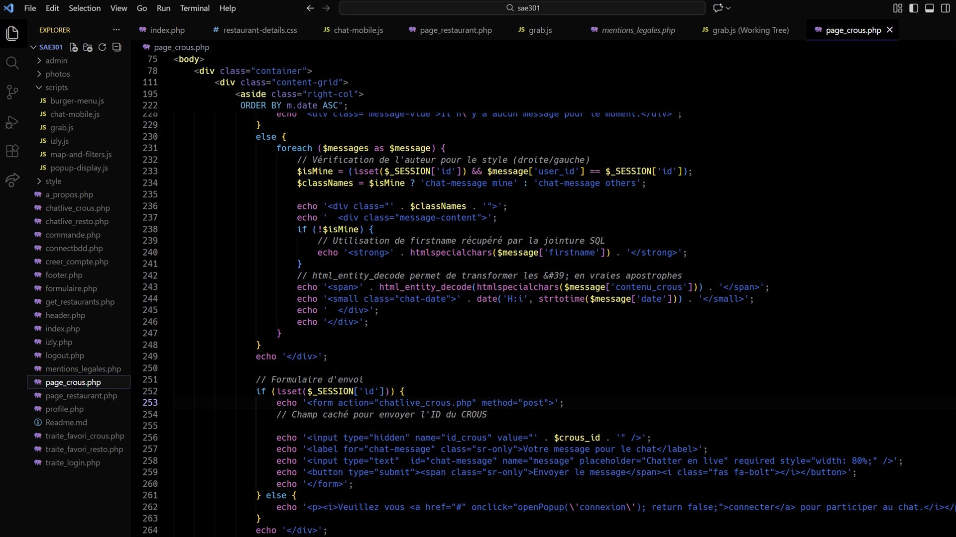Switch to grab.js (Working Tree) tab
This screenshot has height=537, width=956.
745,30
